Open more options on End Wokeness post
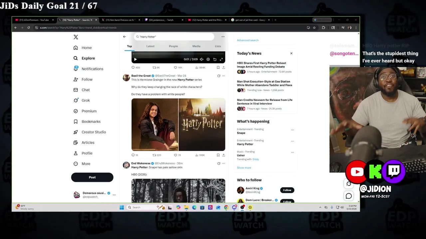This screenshot has width=426, height=239. point(224,163)
